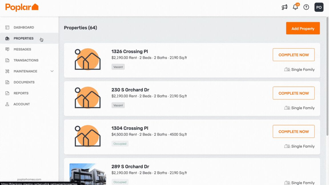Complete now for 1326 Crossing Pl
This screenshot has width=329, height=185.
(x=294, y=55)
